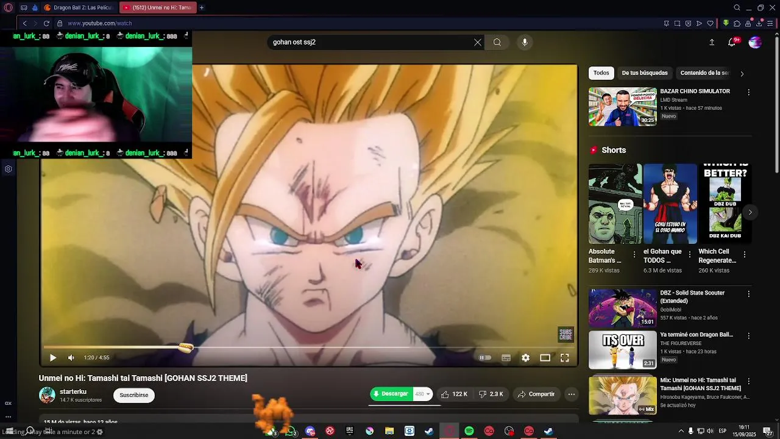Show next Shorts with right arrow
This screenshot has width=780, height=439.
click(x=750, y=212)
